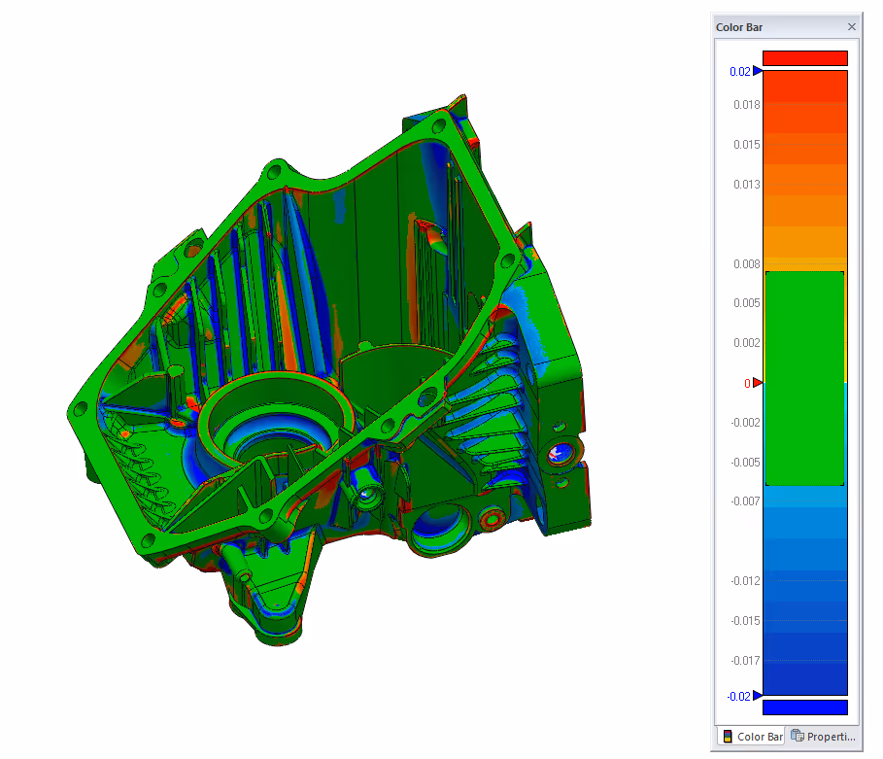Click the -0.015 scale label
Screen dimensions: 883x759
coord(745,621)
